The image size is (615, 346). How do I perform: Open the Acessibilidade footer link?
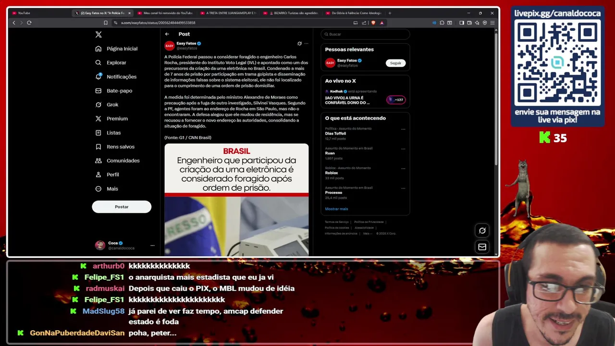364,228
